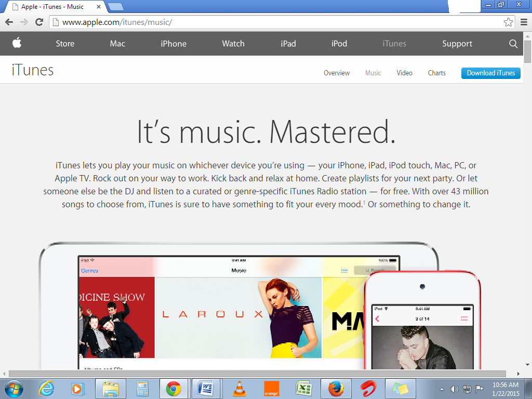Open Windows Media Player from taskbar
The image size is (532, 399).
pos(78,389)
